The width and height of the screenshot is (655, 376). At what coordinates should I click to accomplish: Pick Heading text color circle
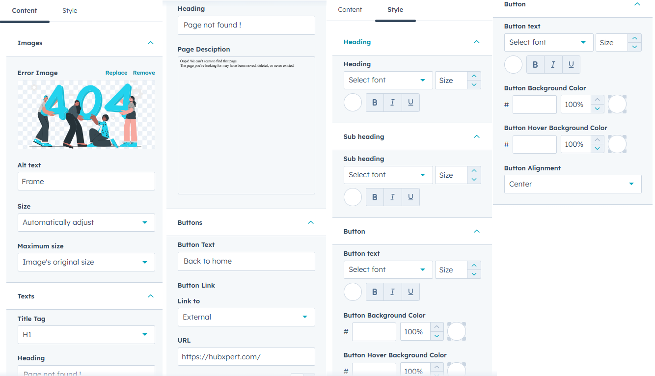353,103
